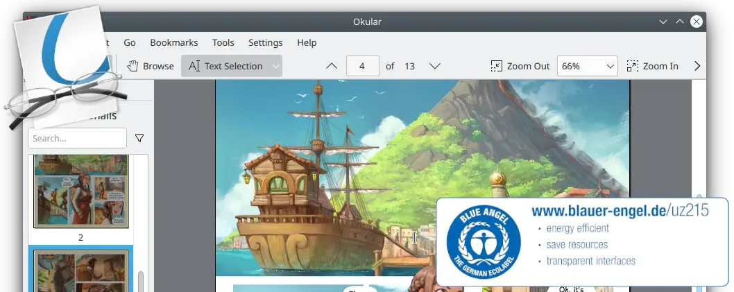734x292 pixels.
Task: Click the page number field showing 4
Action: (362, 66)
